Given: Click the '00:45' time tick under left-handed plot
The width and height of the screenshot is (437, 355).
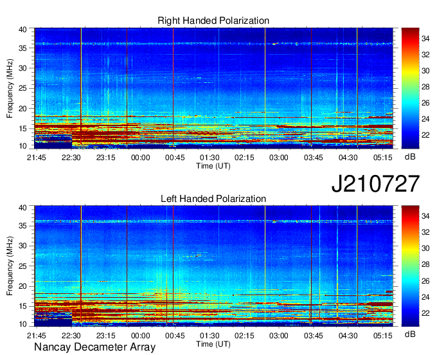Looking at the screenshot, I should click(175, 336).
